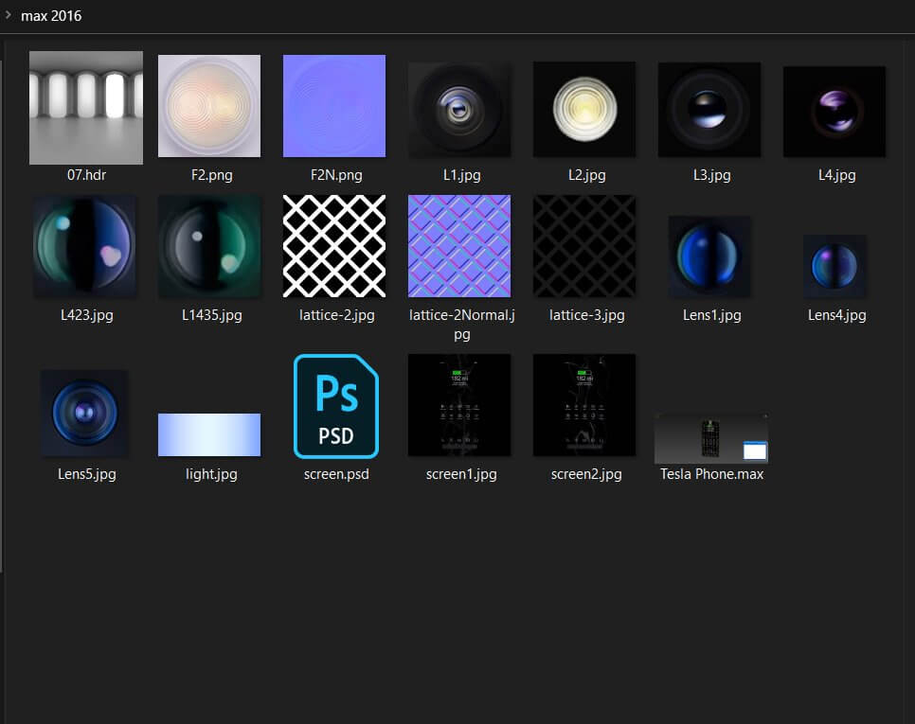
Task: Click the dark lattice-3.jpg thumbnail
Action: pyautogui.click(x=584, y=246)
